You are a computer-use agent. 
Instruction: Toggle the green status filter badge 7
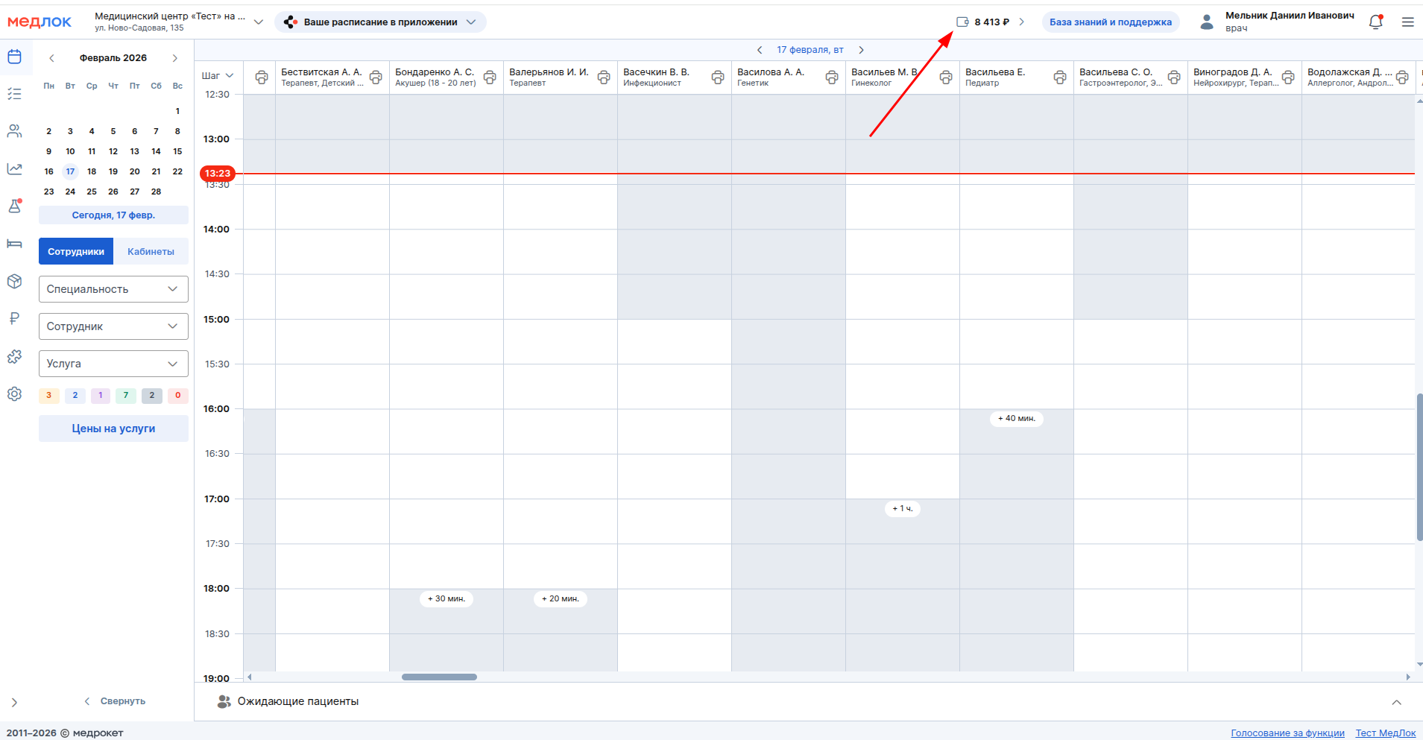[x=126, y=396]
